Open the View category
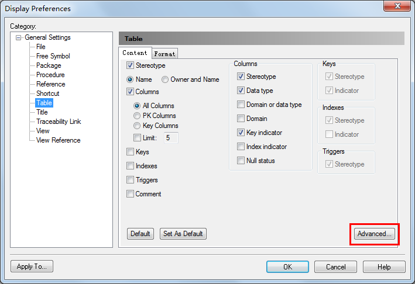 tap(43, 131)
